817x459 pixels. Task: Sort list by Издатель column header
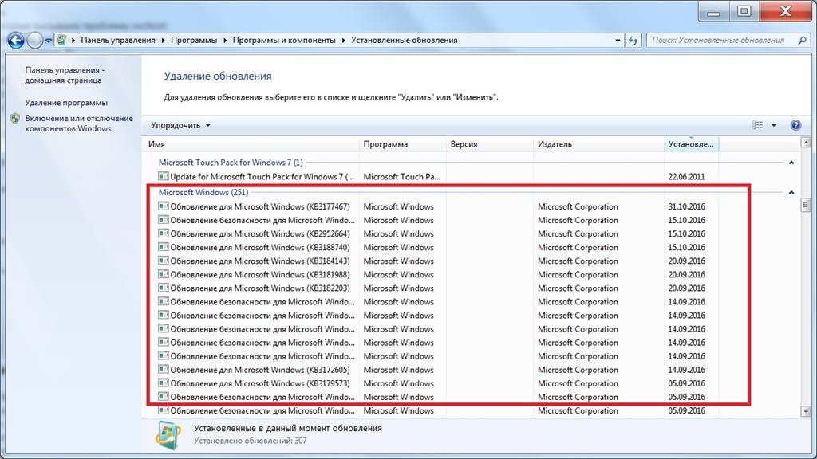598,144
